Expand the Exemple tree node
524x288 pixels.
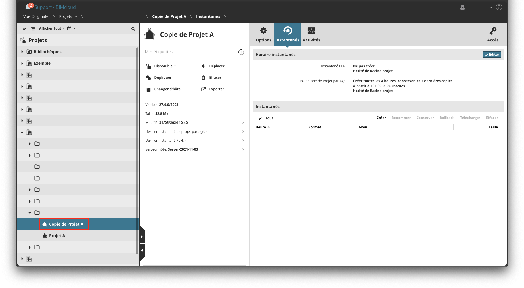22,63
